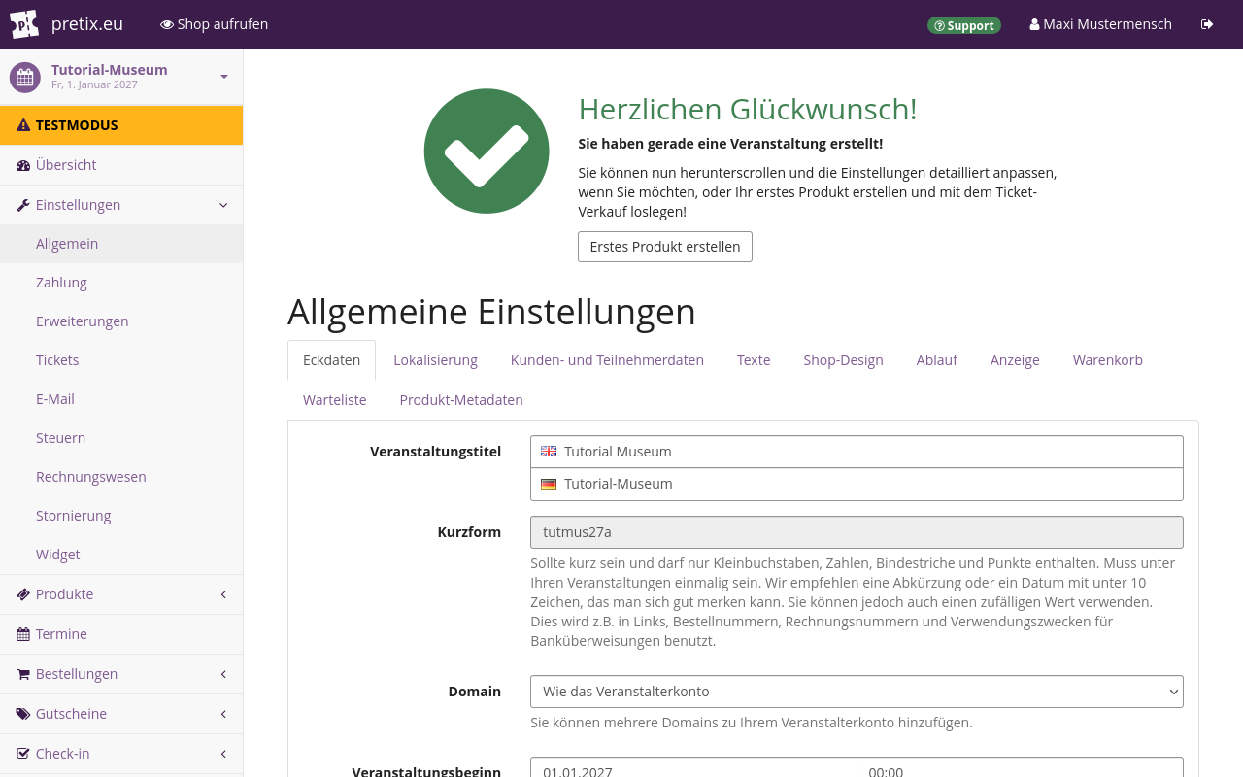This screenshot has width=1243, height=777.
Task: Click the German Veranstaltungstitel field
Action: tap(857, 484)
